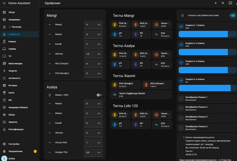Adjust the Скорость 2 помпы slider bar
The width and height of the screenshot is (237, 161).
(x=207, y=52)
